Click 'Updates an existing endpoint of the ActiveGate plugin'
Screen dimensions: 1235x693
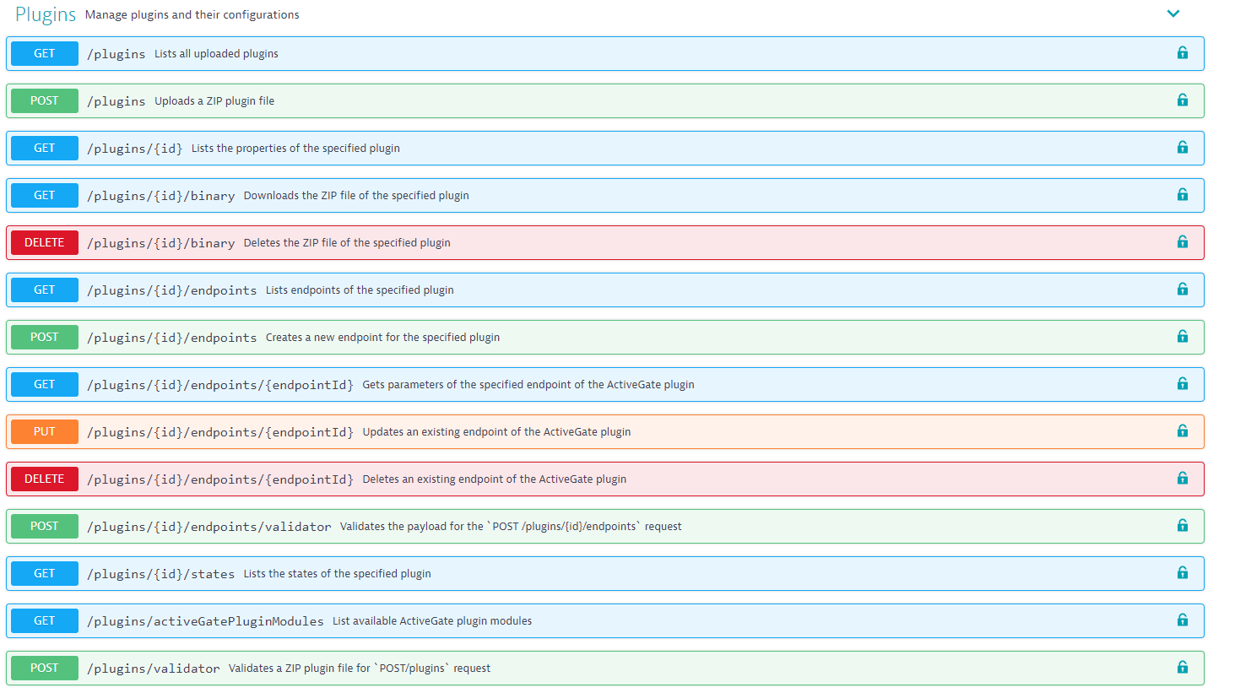[497, 432]
